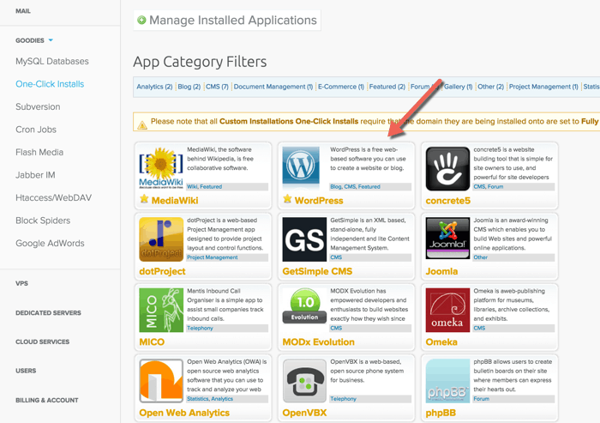Expand the Dedicated Servers section
600x423 pixels.
click(x=48, y=313)
